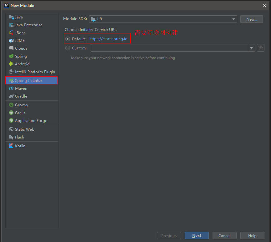Click the Android robot icon

pyautogui.click(x=11, y=64)
